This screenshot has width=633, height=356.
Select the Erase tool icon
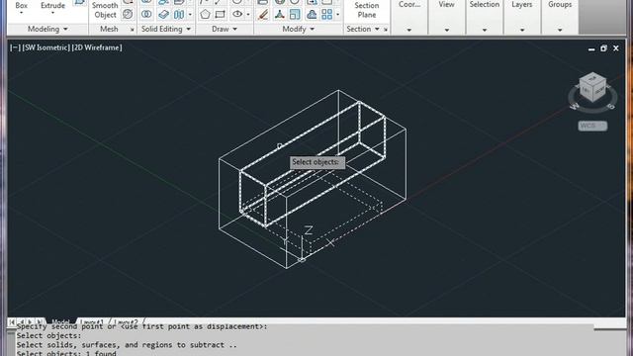coord(263,15)
